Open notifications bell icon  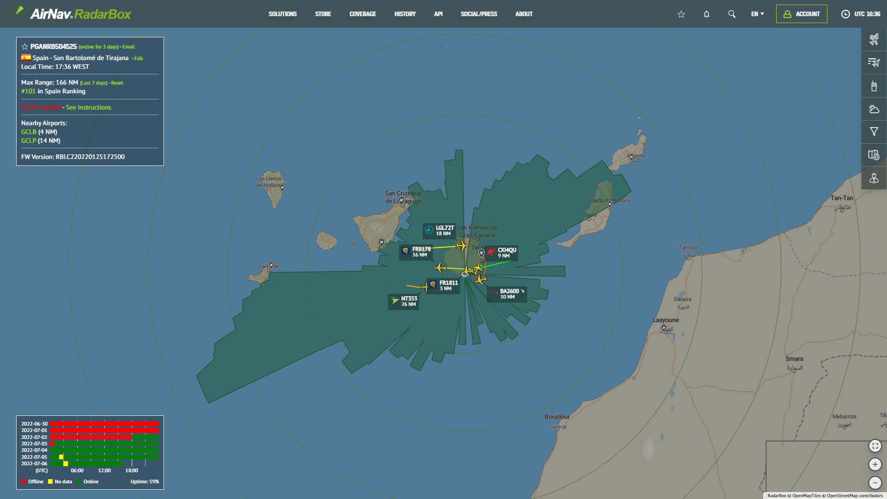click(x=706, y=14)
